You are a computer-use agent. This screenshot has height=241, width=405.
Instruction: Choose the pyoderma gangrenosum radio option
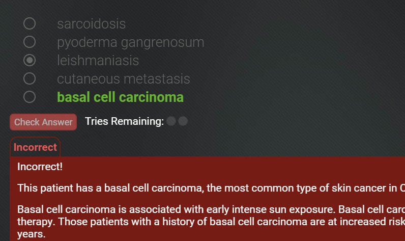pyautogui.click(x=30, y=42)
